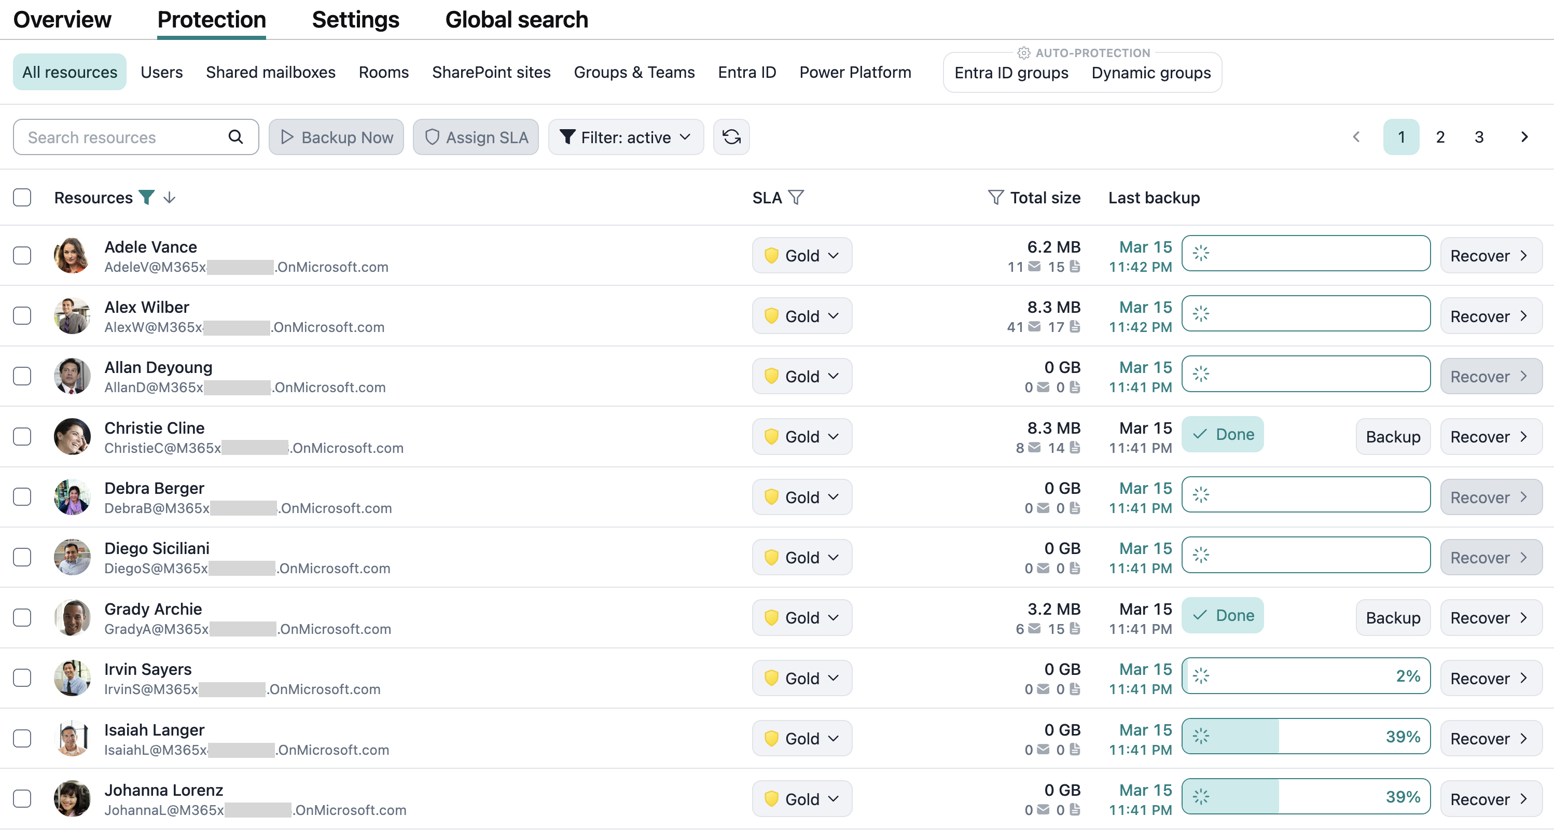Click the Total size filter icon
The width and height of the screenshot is (1554, 830).
pyautogui.click(x=995, y=197)
